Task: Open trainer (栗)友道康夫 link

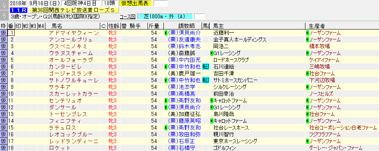Action: pyautogui.click(x=184, y=40)
